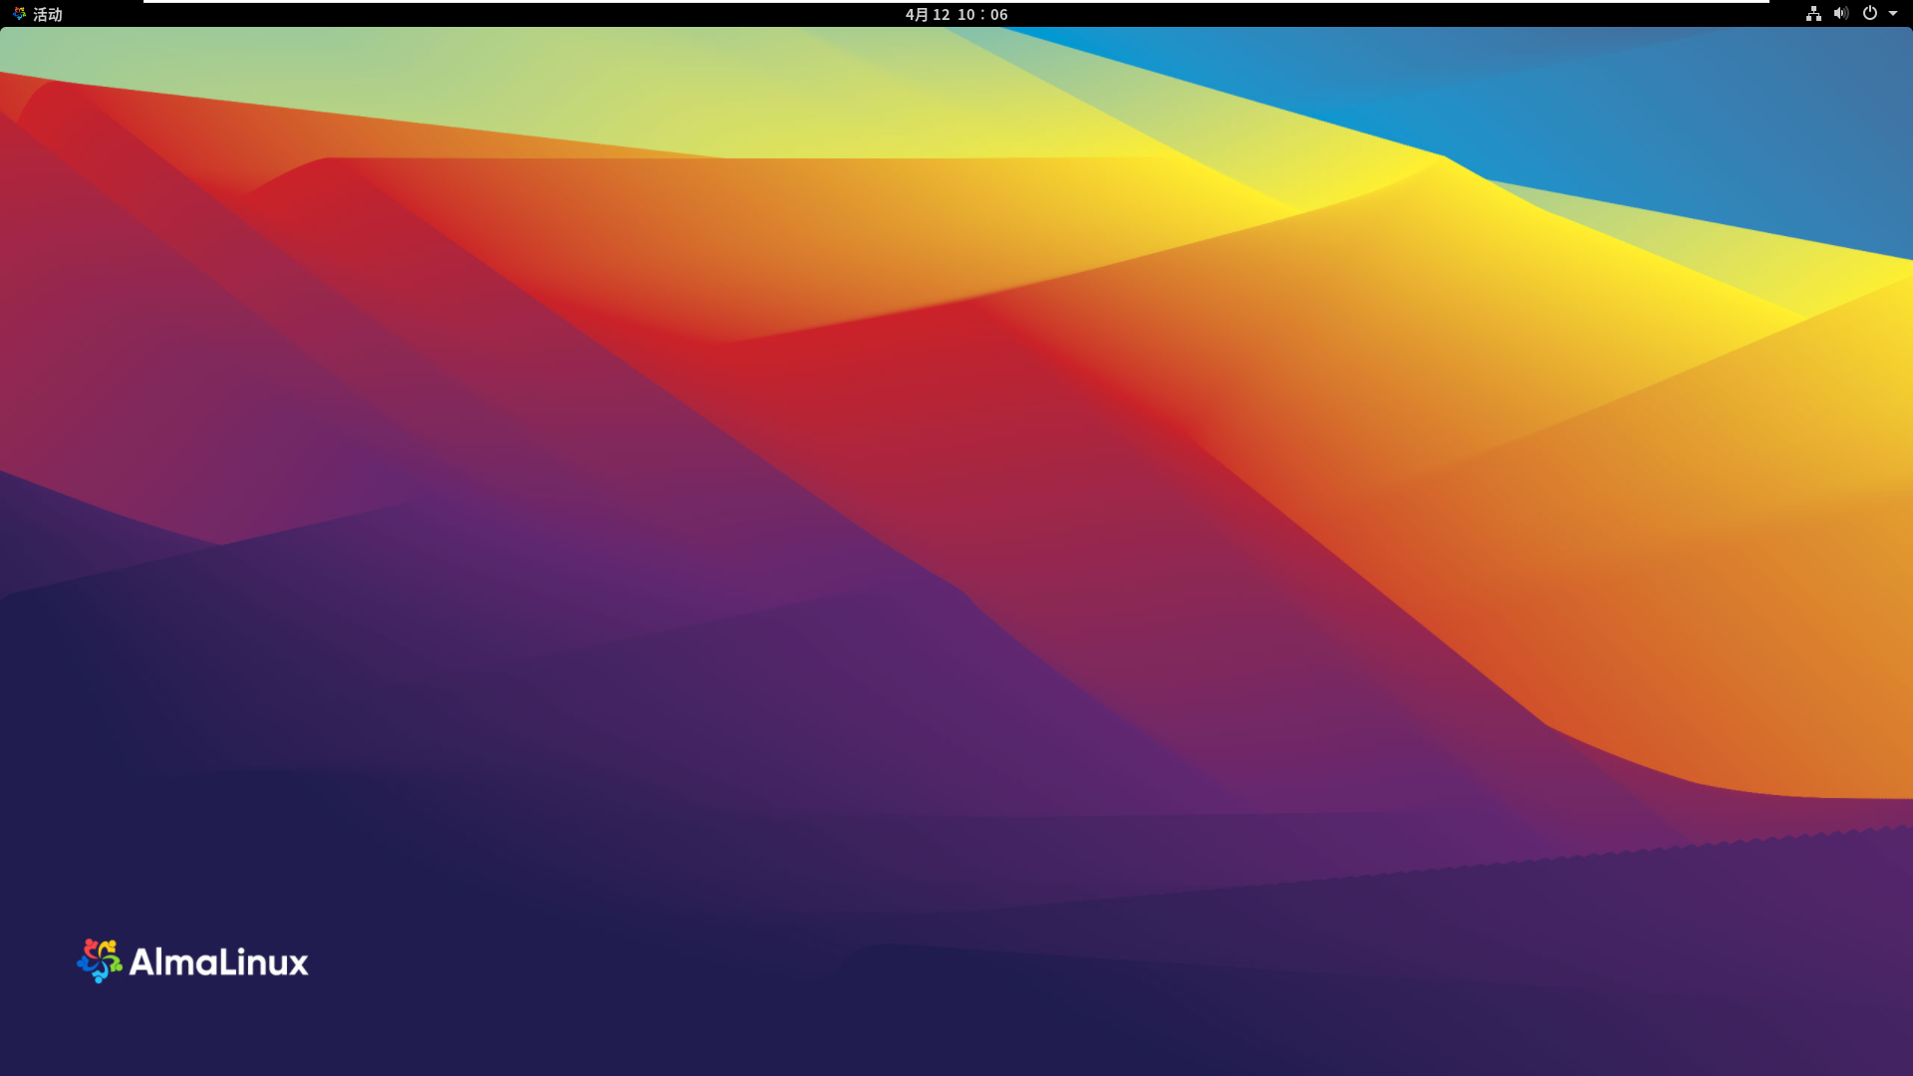Click the power icon in top bar
This screenshot has height=1076, width=1913.
[1870, 14]
